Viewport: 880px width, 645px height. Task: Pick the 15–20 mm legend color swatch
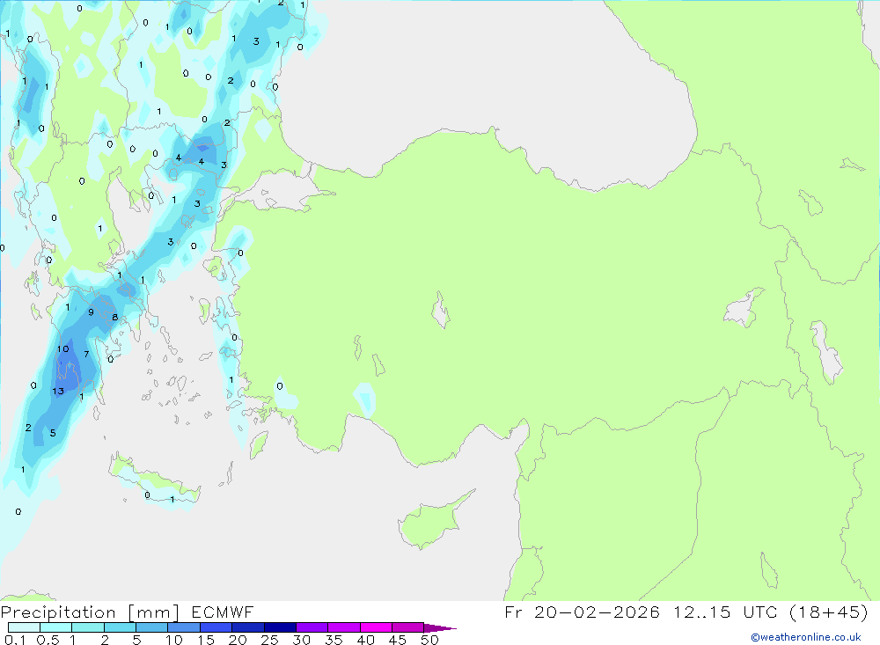coord(216,627)
